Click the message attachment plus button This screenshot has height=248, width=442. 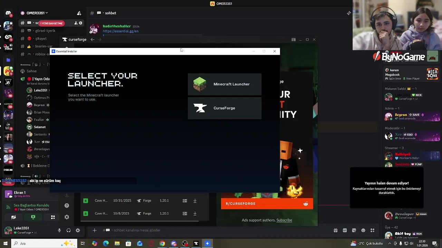point(95,230)
